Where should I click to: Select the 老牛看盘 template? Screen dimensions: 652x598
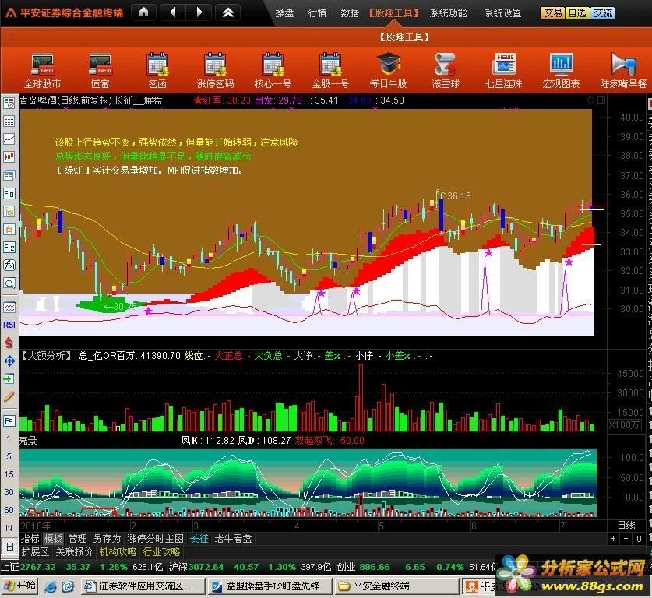coord(233,539)
